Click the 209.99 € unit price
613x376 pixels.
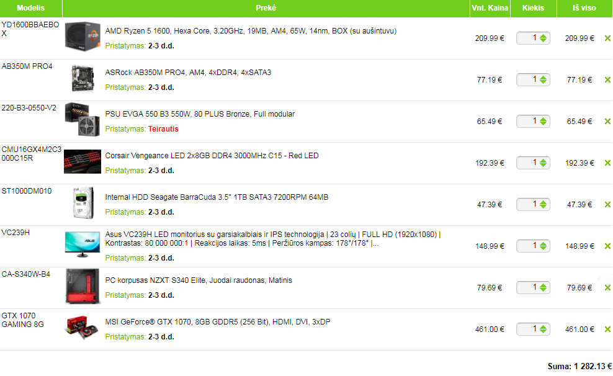490,38
